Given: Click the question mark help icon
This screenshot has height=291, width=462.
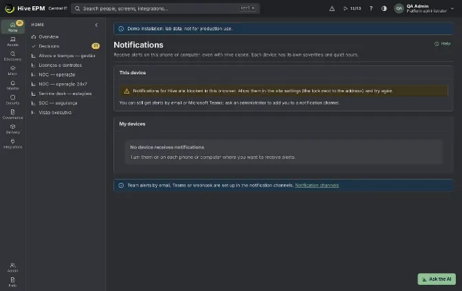Looking at the screenshot, I should [371, 8].
